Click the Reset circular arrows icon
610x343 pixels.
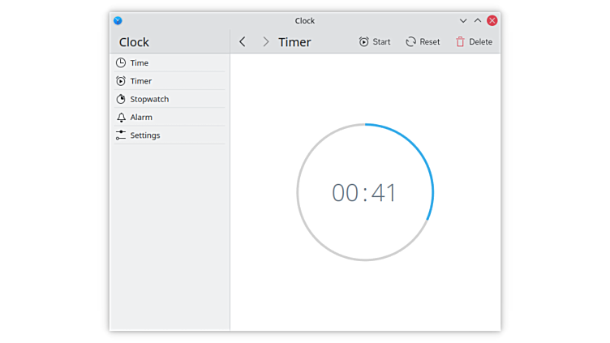point(411,42)
